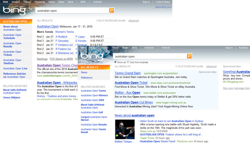Select the 'Only from Australia' radio button

click(128, 62)
